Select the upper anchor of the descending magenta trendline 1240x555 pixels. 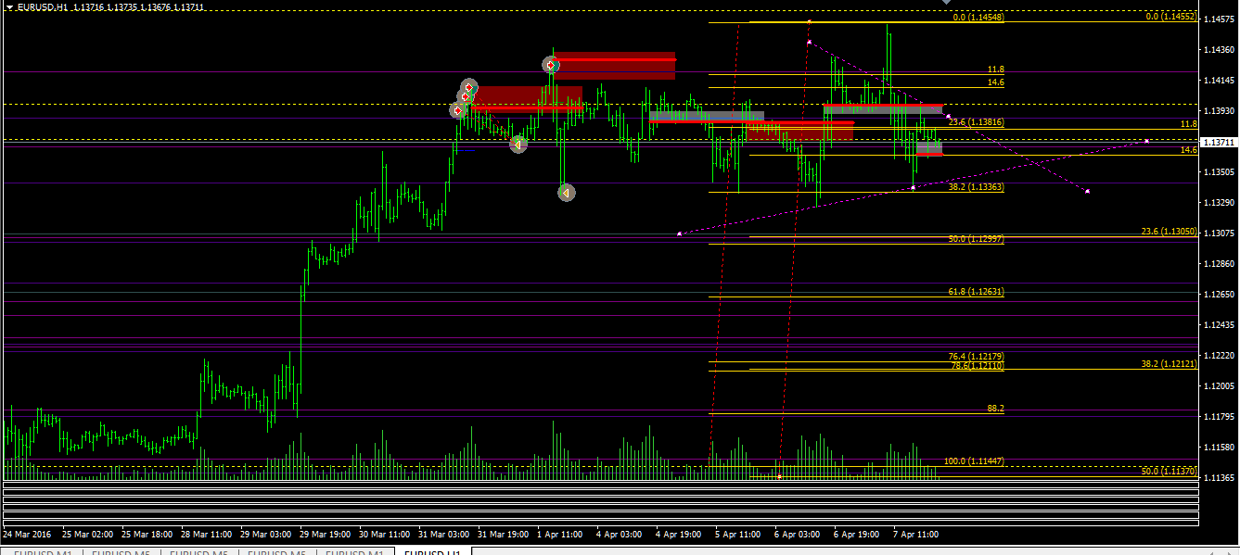tap(809, 42)
